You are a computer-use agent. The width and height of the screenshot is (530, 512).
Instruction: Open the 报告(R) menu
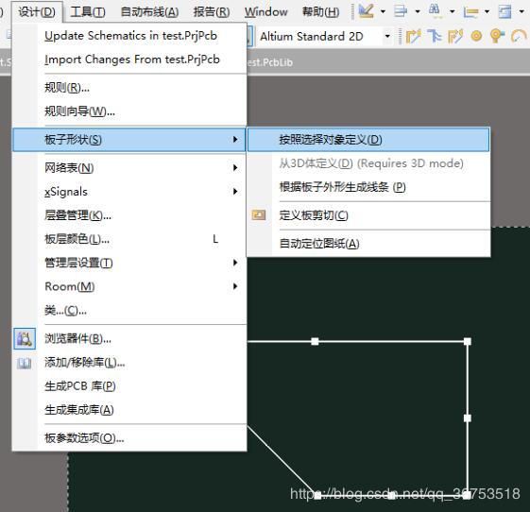pos(212,12)
